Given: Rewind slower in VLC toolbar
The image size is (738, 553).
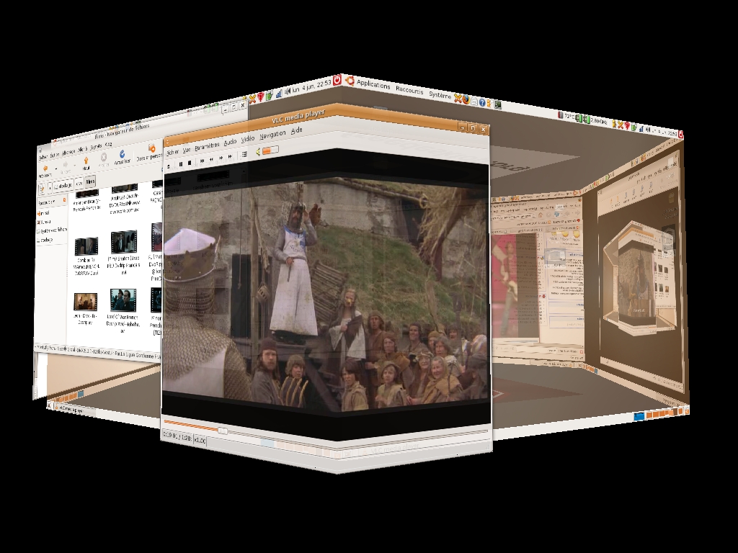Looking at the screenshot, I should point(211,160).
